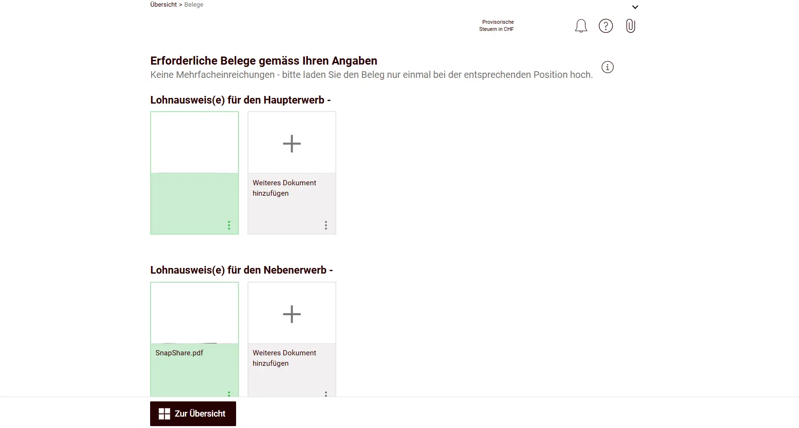Click the plus icon under Haupterwerb

tap(291, 143)
